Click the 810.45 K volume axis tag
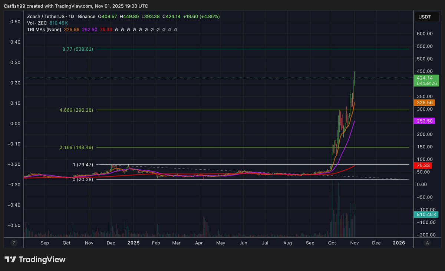 coord(426,214)
